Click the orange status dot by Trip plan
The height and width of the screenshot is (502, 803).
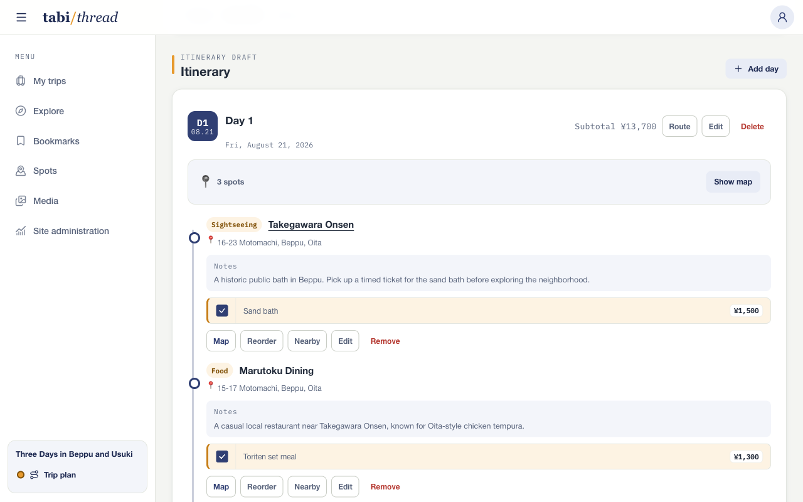[x=21, y=475]
